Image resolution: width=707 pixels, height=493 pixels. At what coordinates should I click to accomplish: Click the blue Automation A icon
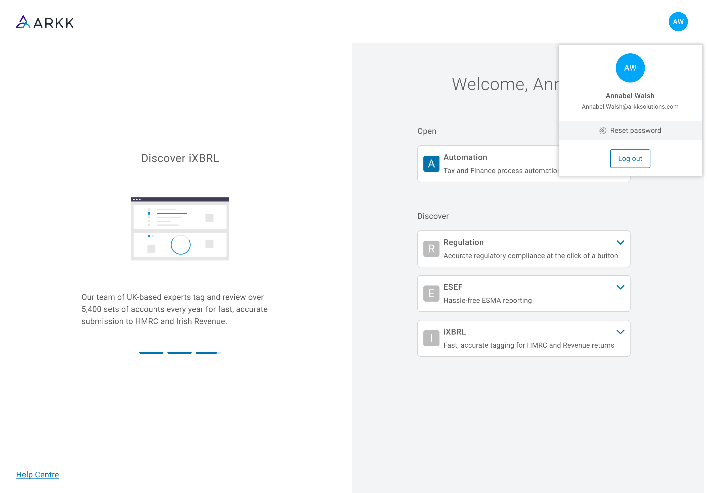point(431,163)
